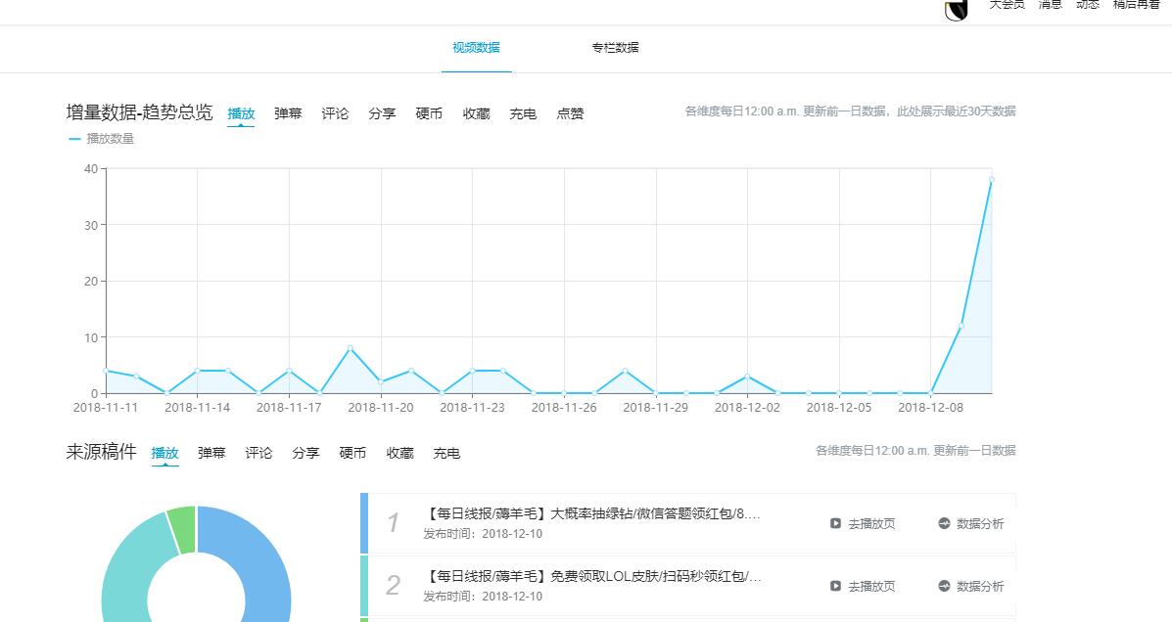Select 弹幕 in the trend overview tabs
This screenshot has height=622, width=1172.
[x=288, y=113]
